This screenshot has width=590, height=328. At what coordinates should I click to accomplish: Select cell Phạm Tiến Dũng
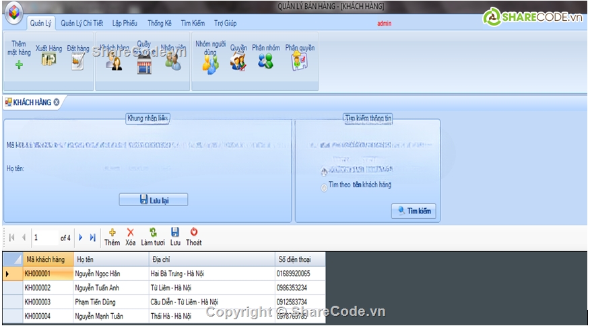click(111, 302)
